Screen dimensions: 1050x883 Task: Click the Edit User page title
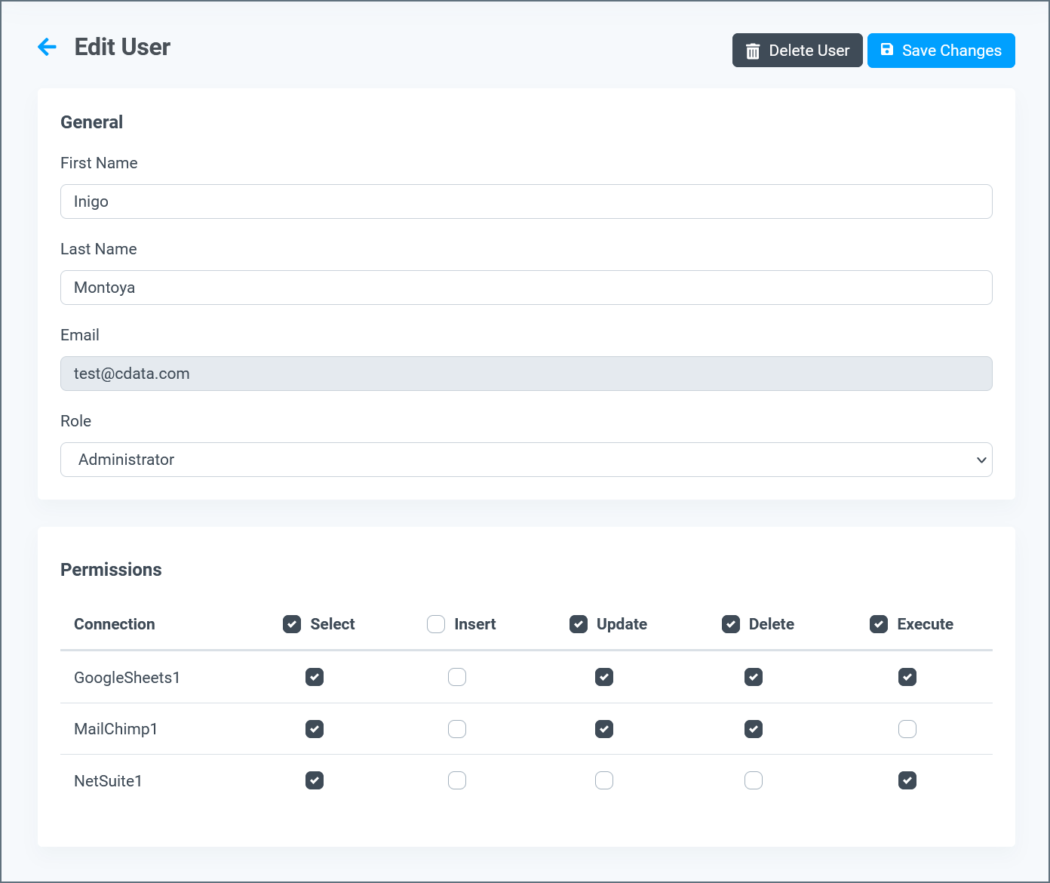click(x=122, y=47)
